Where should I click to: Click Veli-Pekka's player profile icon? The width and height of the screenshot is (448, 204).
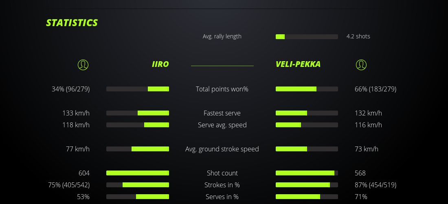361,64
